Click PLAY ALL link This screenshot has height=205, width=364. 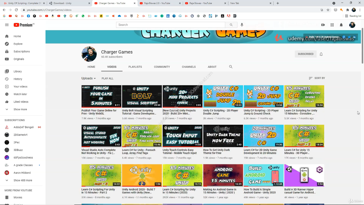coord(107,78)
